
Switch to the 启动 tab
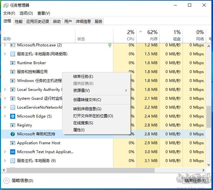click(x=57, y=22)
